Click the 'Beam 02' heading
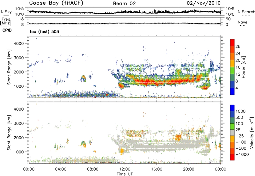This screenshot has height=176, width=255. pyautogui.click(x=124, y=3)
